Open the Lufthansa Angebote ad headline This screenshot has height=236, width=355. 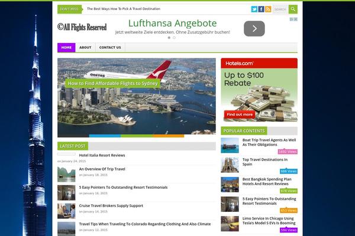[173, 23]
